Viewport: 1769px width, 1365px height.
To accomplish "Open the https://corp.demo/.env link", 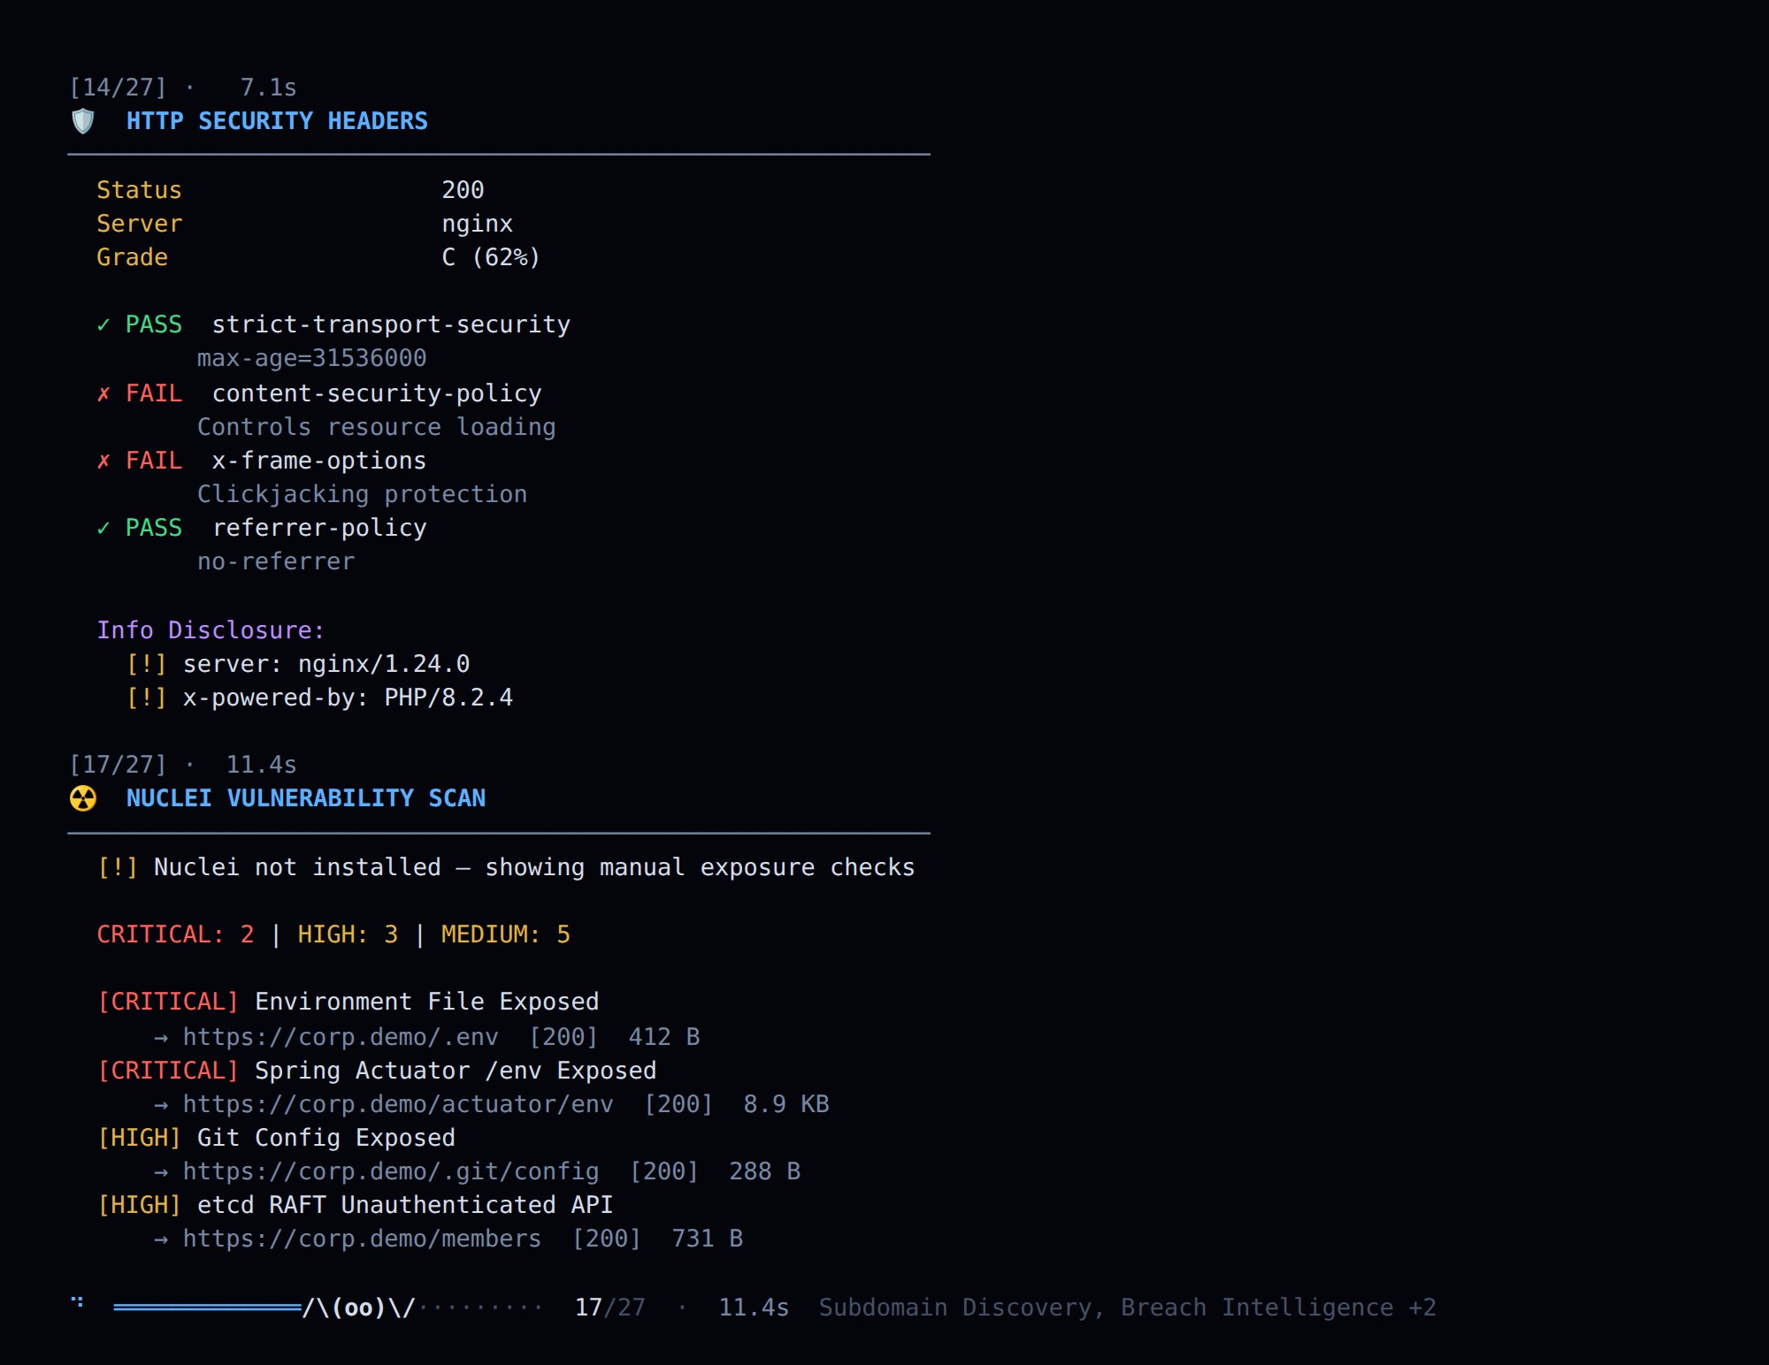I will pos(341,1036).
